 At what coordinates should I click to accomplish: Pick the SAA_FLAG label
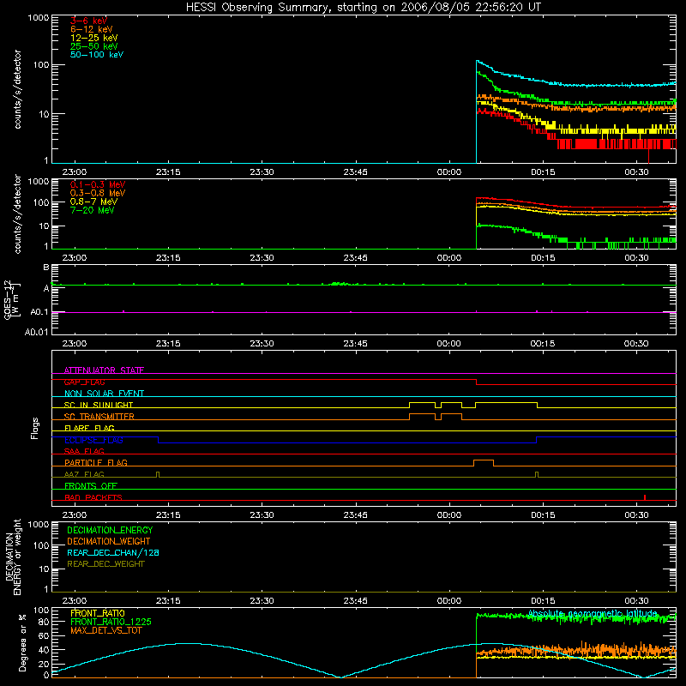(x=84, y=451)
